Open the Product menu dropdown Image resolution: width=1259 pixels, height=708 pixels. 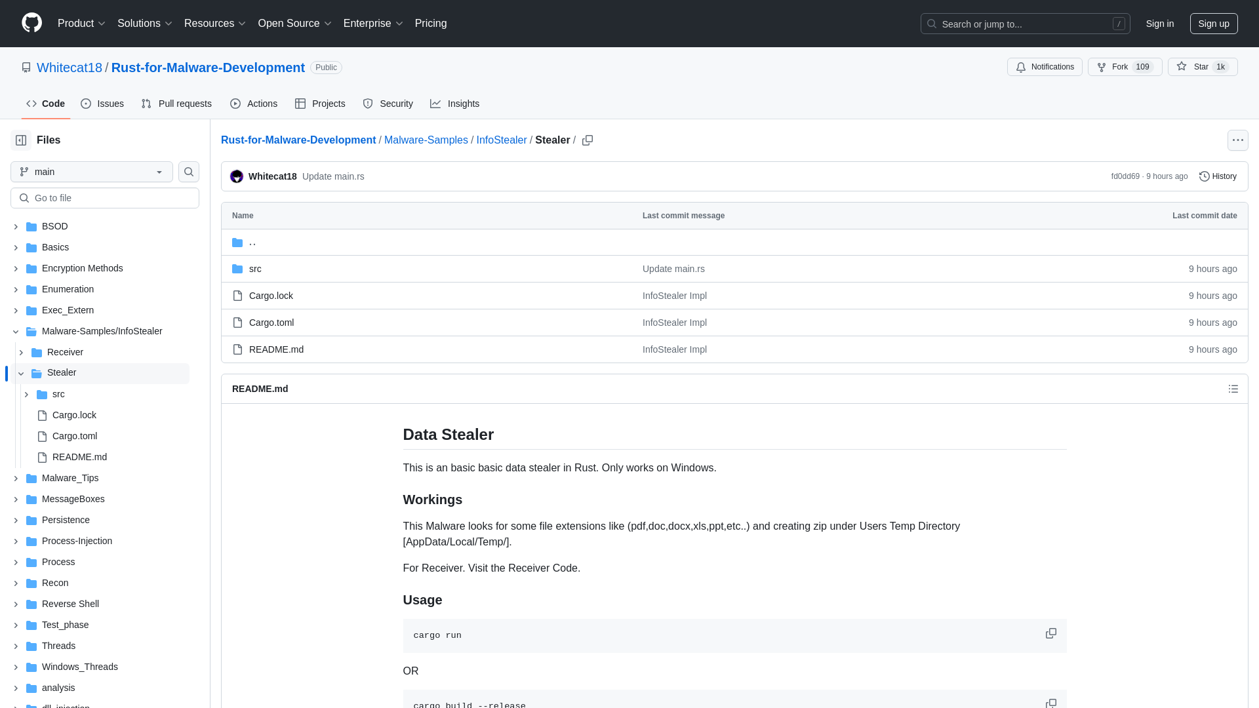click(81, 24)
